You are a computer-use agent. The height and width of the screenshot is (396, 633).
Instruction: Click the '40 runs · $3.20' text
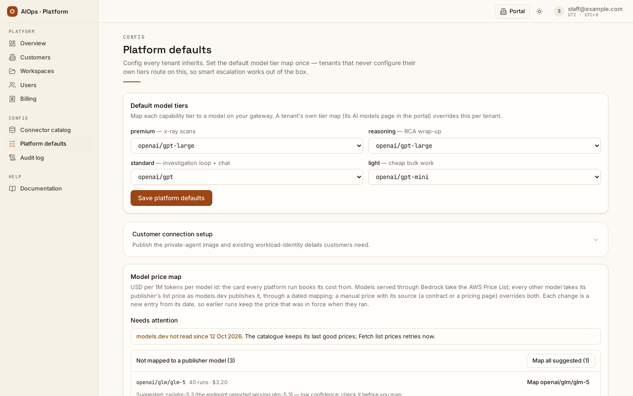pyautogui.click(x=208, y=382)
